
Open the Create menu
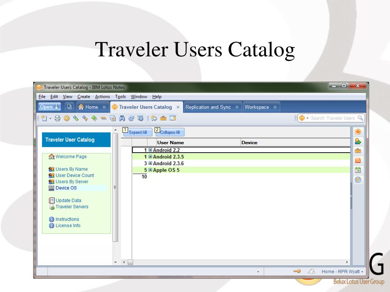[x=83, y=97]
